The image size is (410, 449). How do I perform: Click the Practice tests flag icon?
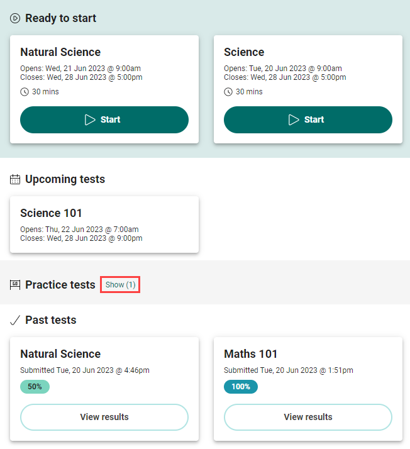point(15,285)
